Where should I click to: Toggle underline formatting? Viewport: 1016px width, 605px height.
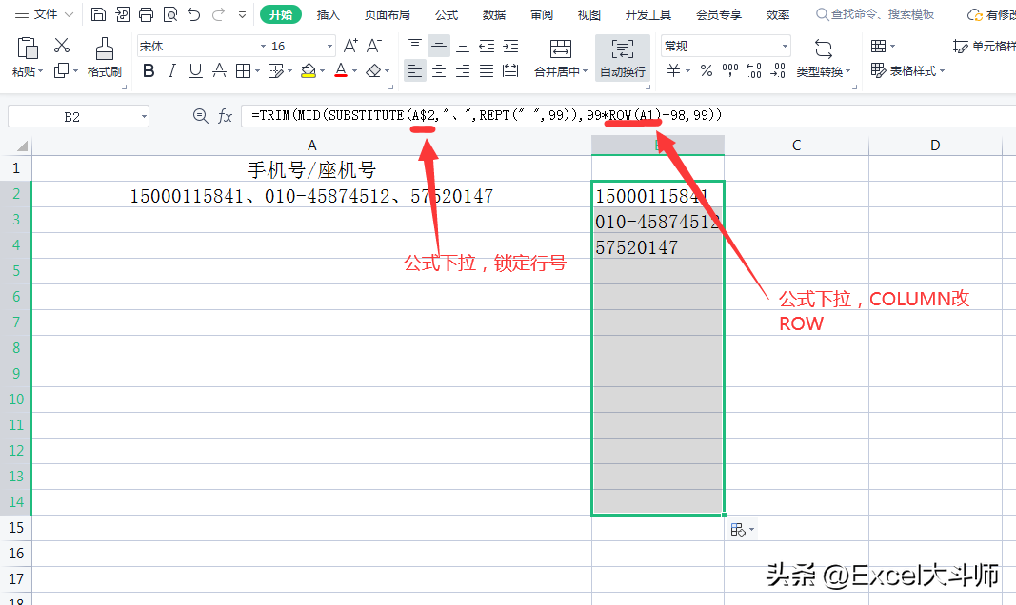pyautogui.click(x=195, y=71)
